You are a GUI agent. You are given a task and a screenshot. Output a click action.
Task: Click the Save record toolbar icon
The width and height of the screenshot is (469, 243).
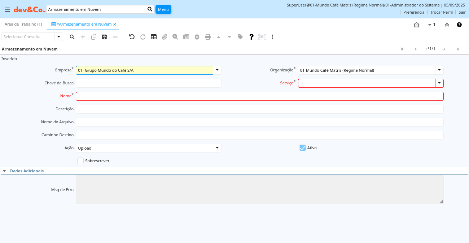(x=105, y=37)
